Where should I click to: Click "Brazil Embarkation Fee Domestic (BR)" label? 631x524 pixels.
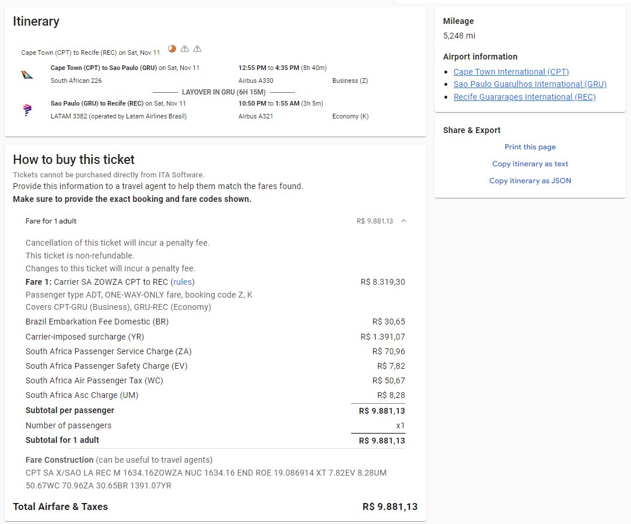(97, 322)
